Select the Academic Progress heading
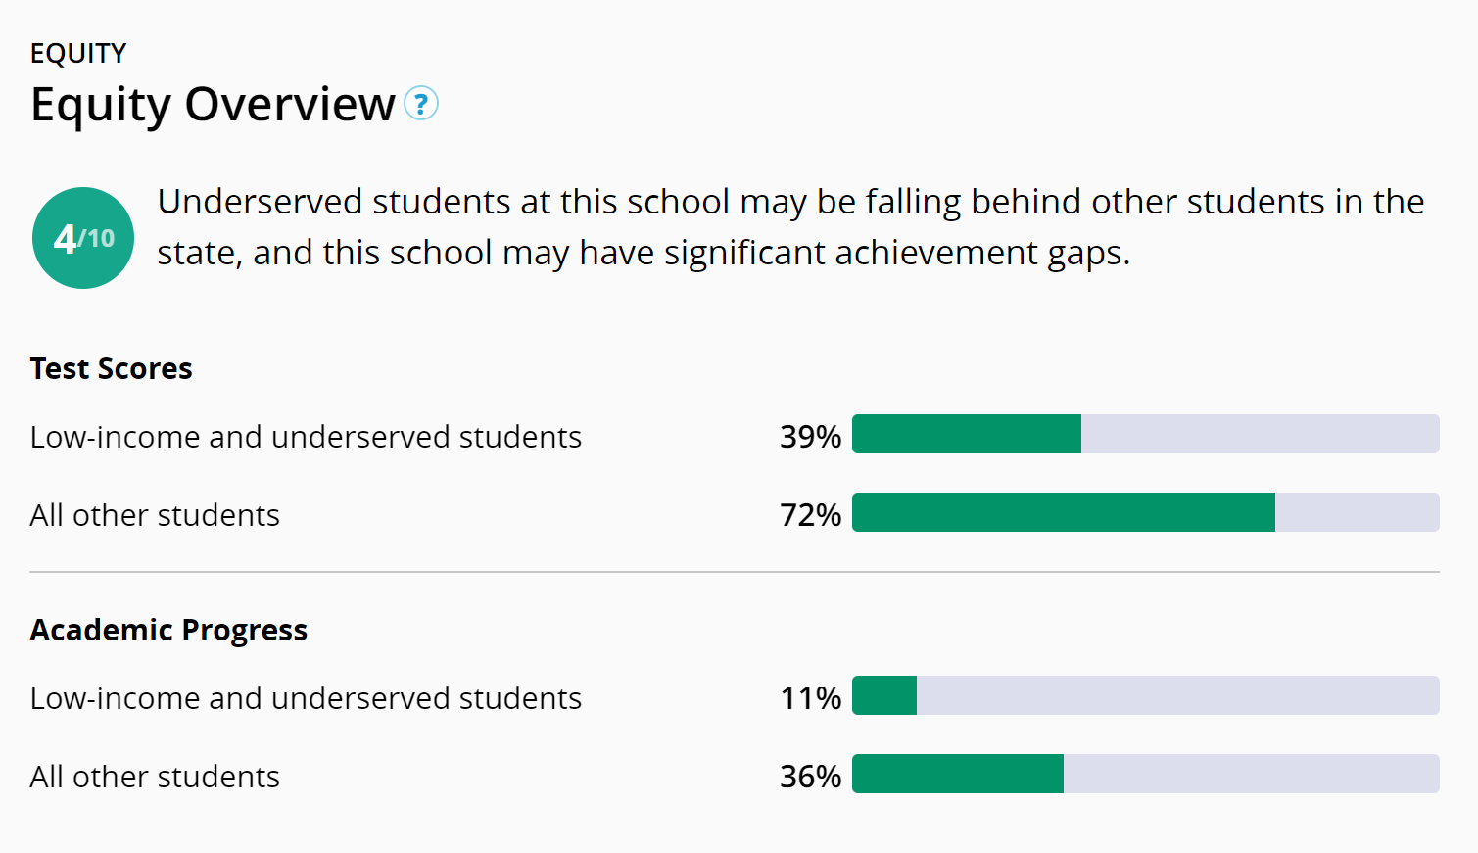This screenshot has width=1478, height=853. click(x=168, y=630)
